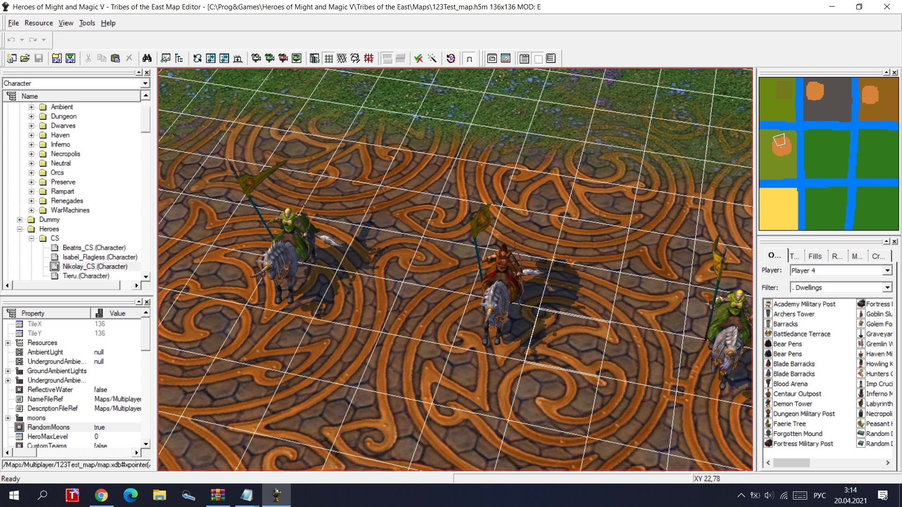This screenshot has height=507, width=902.
Task: Open the Resource menu
Action: pos(39,23)
